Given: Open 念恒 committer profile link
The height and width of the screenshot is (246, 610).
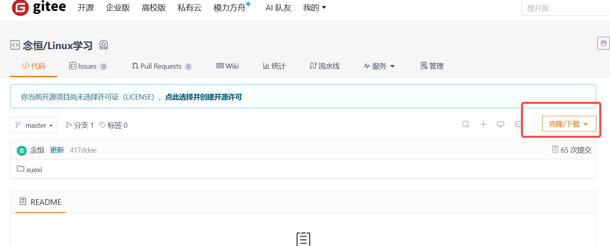Looking at the screenshot, I should tap(37, 150).
